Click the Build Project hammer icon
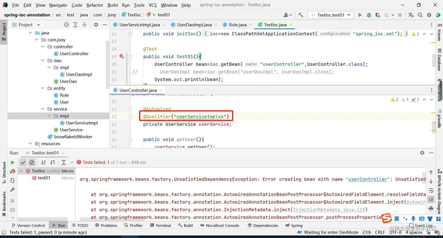This screenshot has height=238, width=443. tap(301, 15)
